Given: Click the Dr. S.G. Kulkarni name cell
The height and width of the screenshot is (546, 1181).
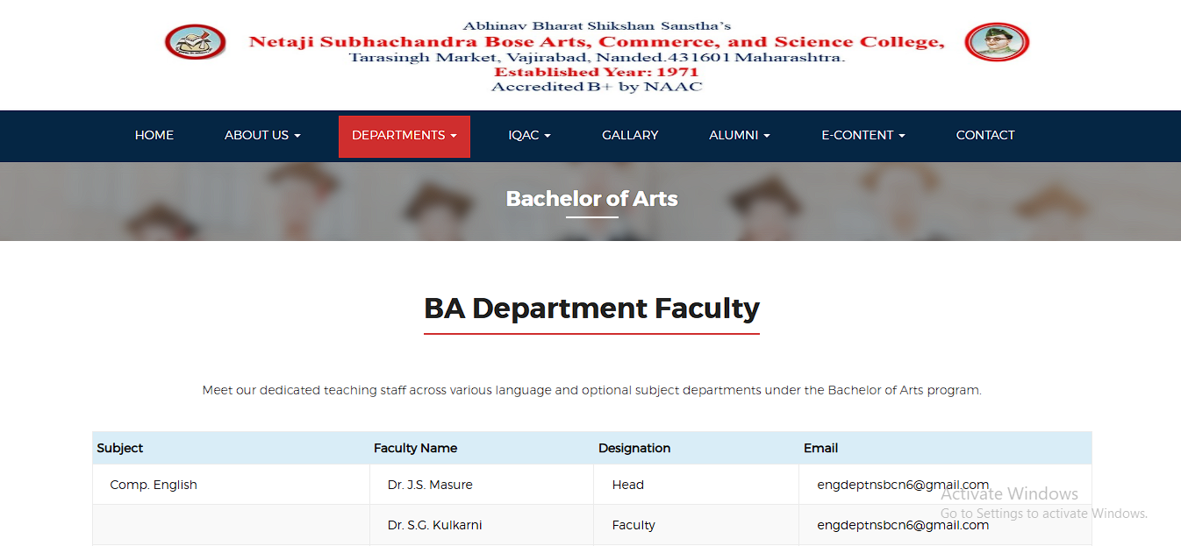Looking at the screenshot, I should click(433, 525).
